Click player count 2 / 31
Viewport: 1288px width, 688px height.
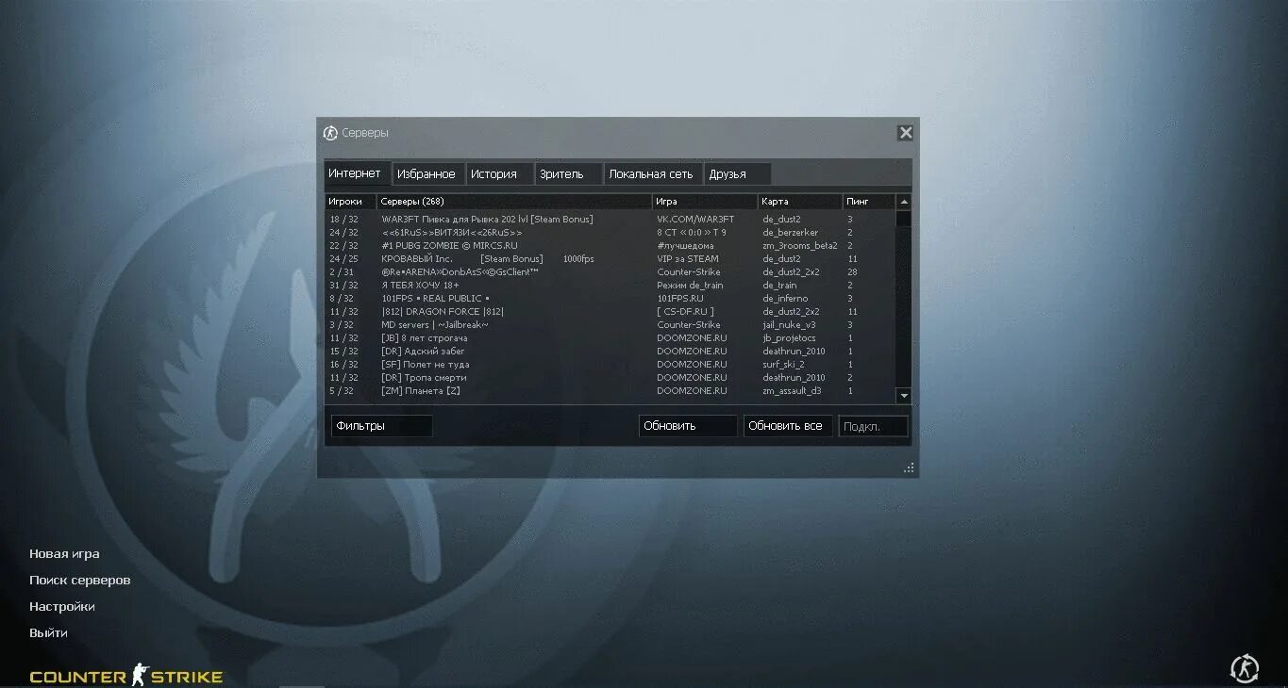click(x=342, y=272)
